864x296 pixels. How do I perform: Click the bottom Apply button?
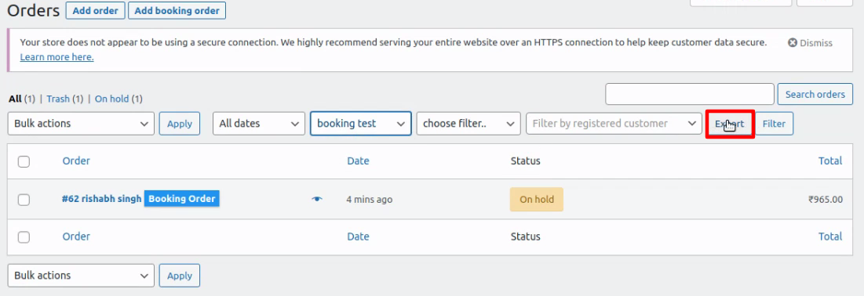point(180,276)
